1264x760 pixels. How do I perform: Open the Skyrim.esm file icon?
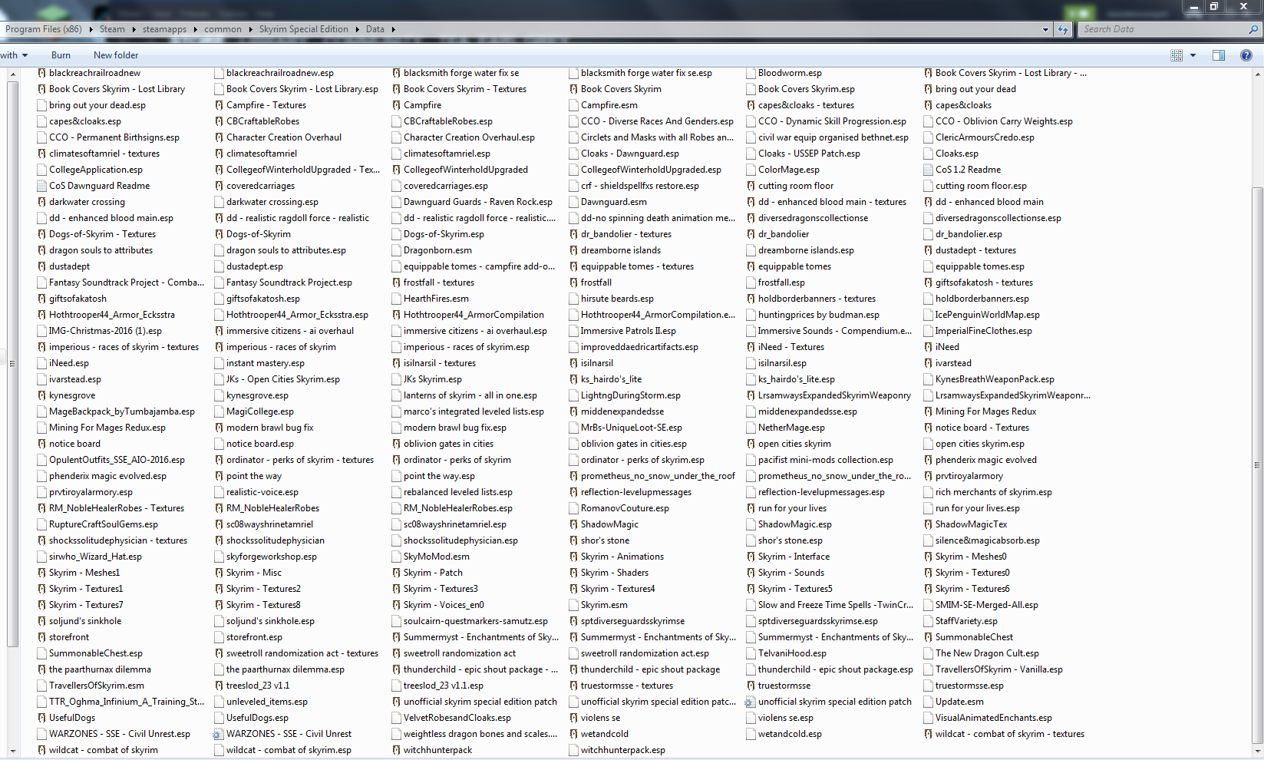tap(574, 605)
